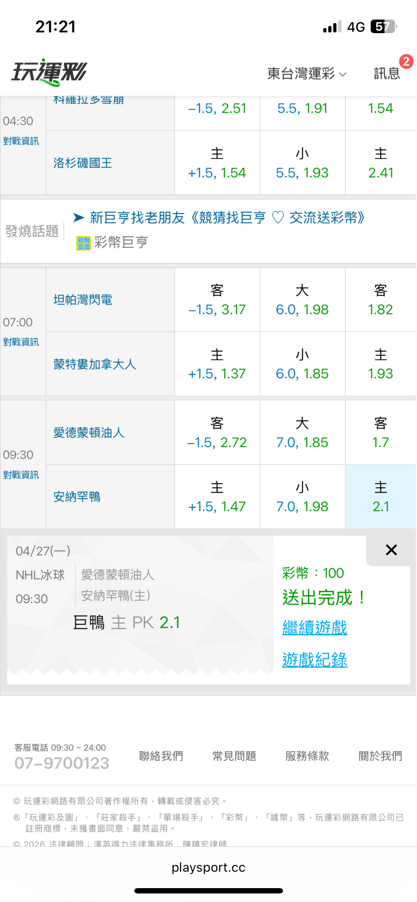Close the bet confirmation slip
This screenshot has width=417, height=902.
(x=391, y=550)
